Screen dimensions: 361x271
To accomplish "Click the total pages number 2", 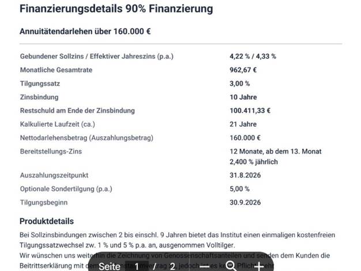I will [172, 266].
